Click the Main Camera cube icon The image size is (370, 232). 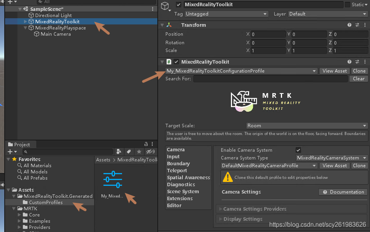tap(36, 34)
